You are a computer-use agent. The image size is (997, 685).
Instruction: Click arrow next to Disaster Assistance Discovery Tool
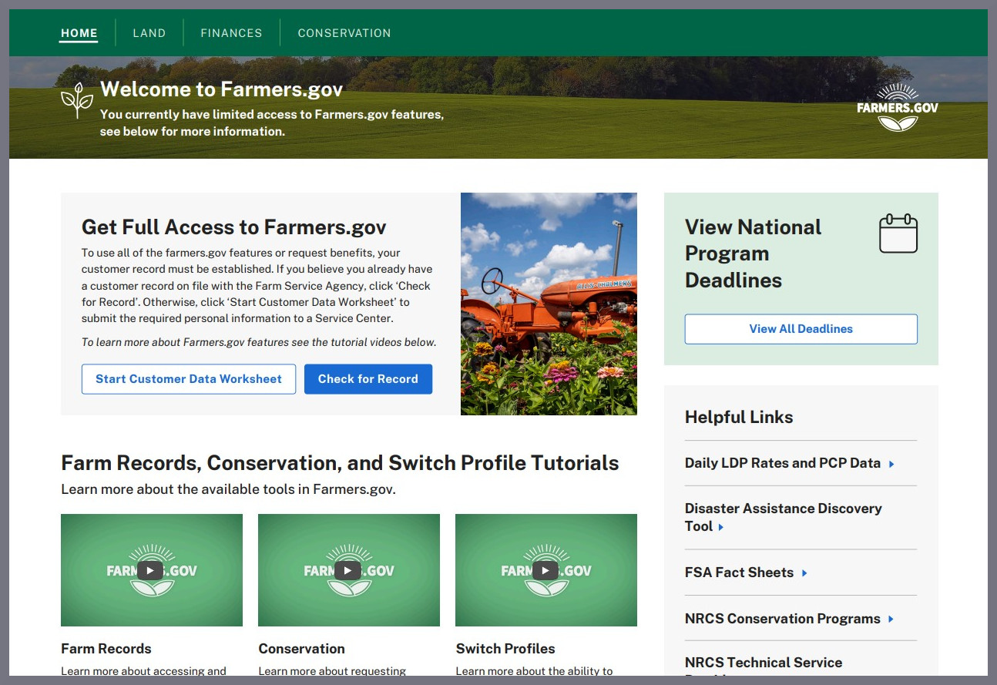point(721,527)
